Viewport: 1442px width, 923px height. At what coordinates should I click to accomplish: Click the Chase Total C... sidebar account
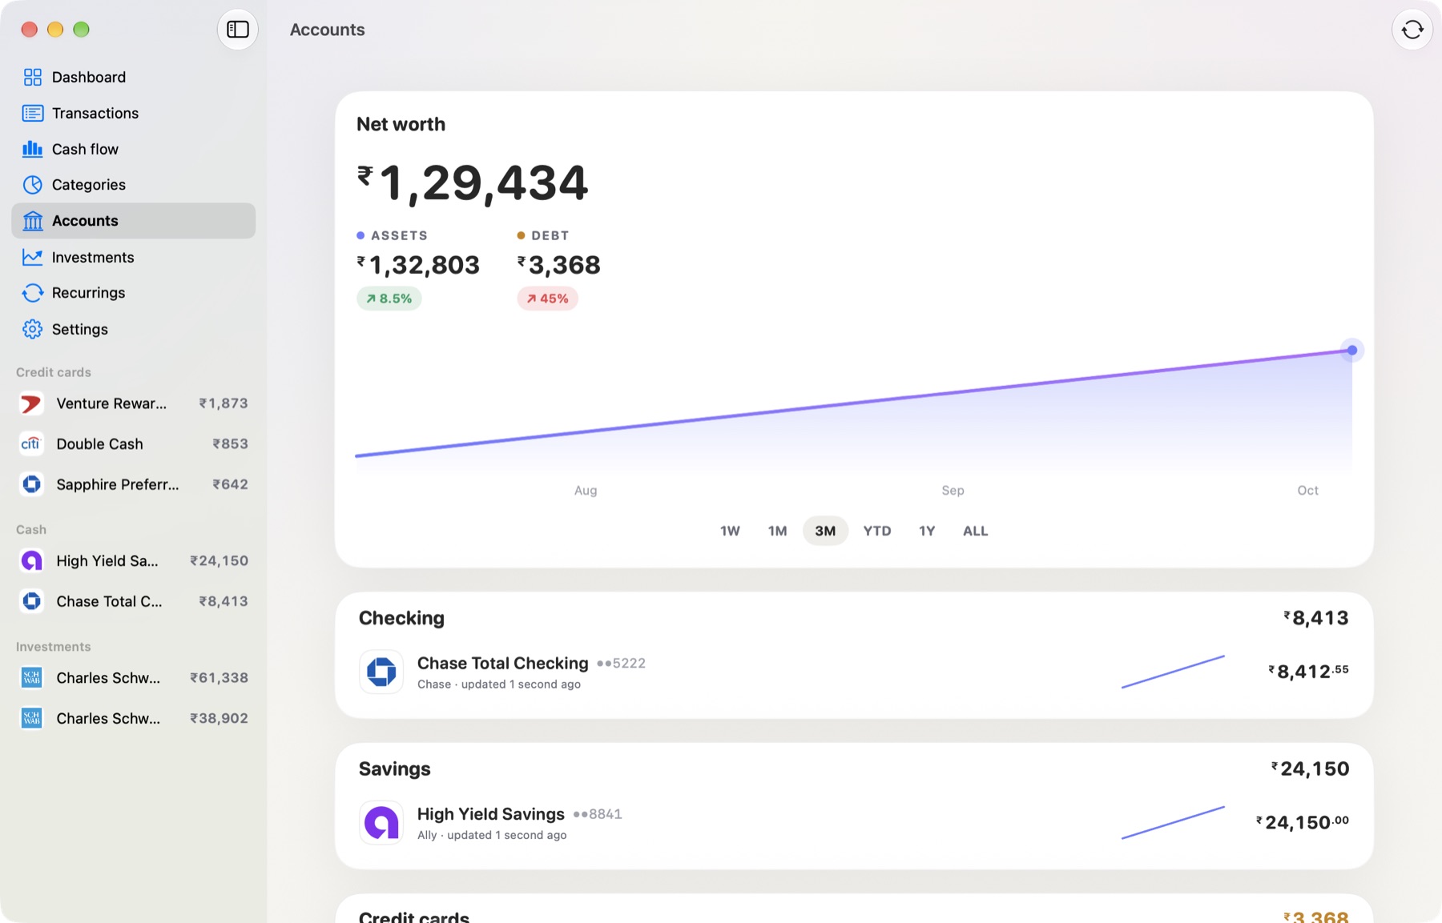[134, 601]
